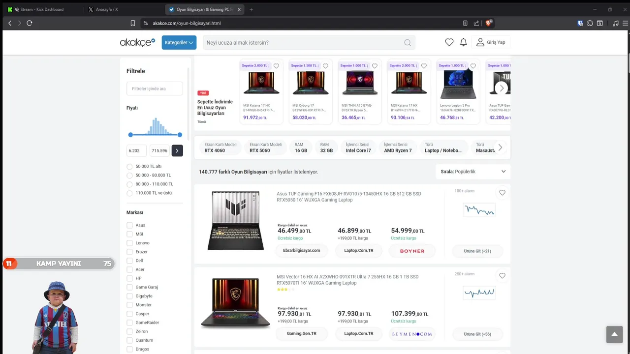The height and width of the screenshot is (354, 630).
Task: Show more filter chips with right chevron
Action: click(x=500, y=147)
